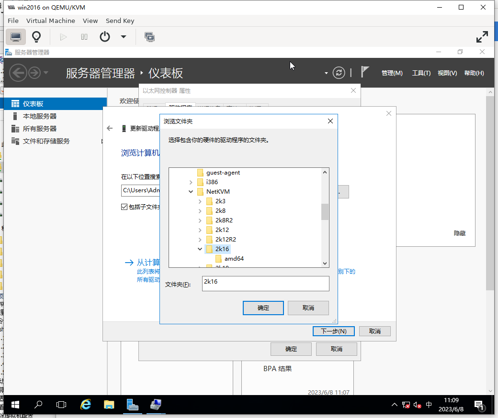Collapse the 2k16 folder

[200, 249]
